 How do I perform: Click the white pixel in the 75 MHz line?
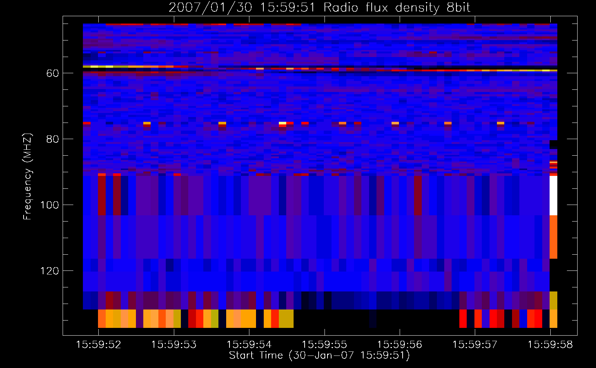coord(283,123)
